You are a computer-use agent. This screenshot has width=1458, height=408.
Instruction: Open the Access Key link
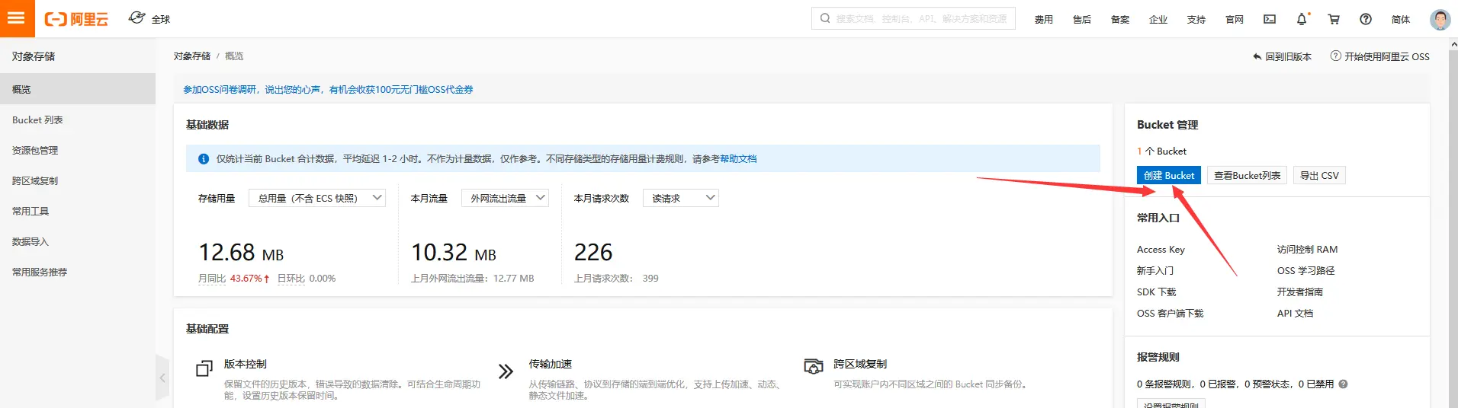(1161, 250)
